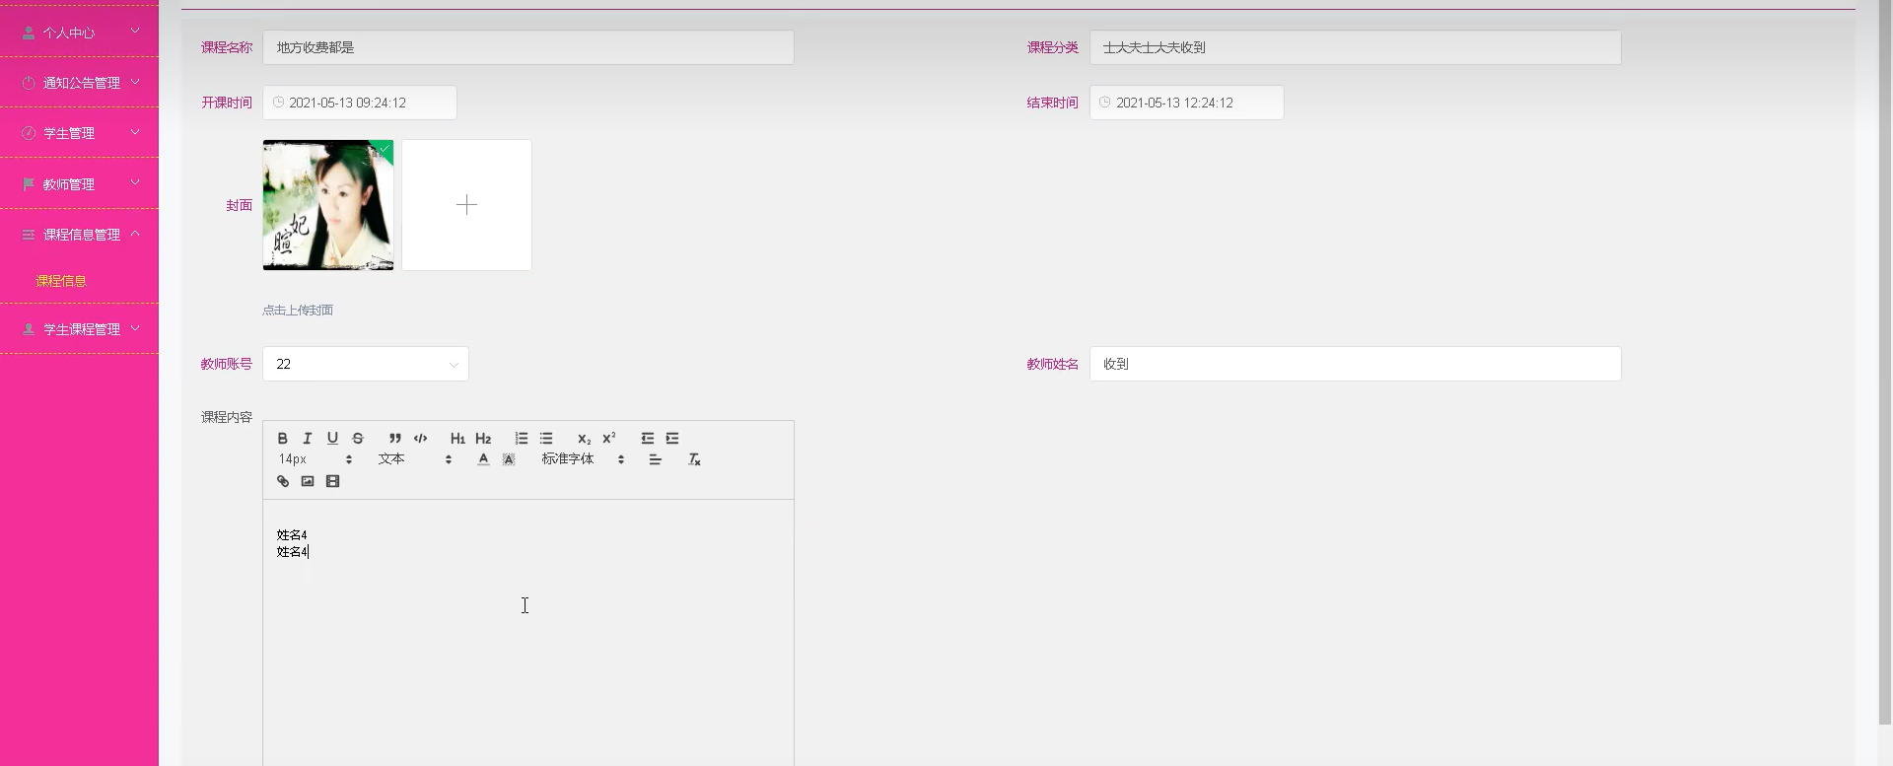Screen dimensions: 1893x766
Task: Insert a bulleted list
Action: pyautogui.click(x=546, y=438)
